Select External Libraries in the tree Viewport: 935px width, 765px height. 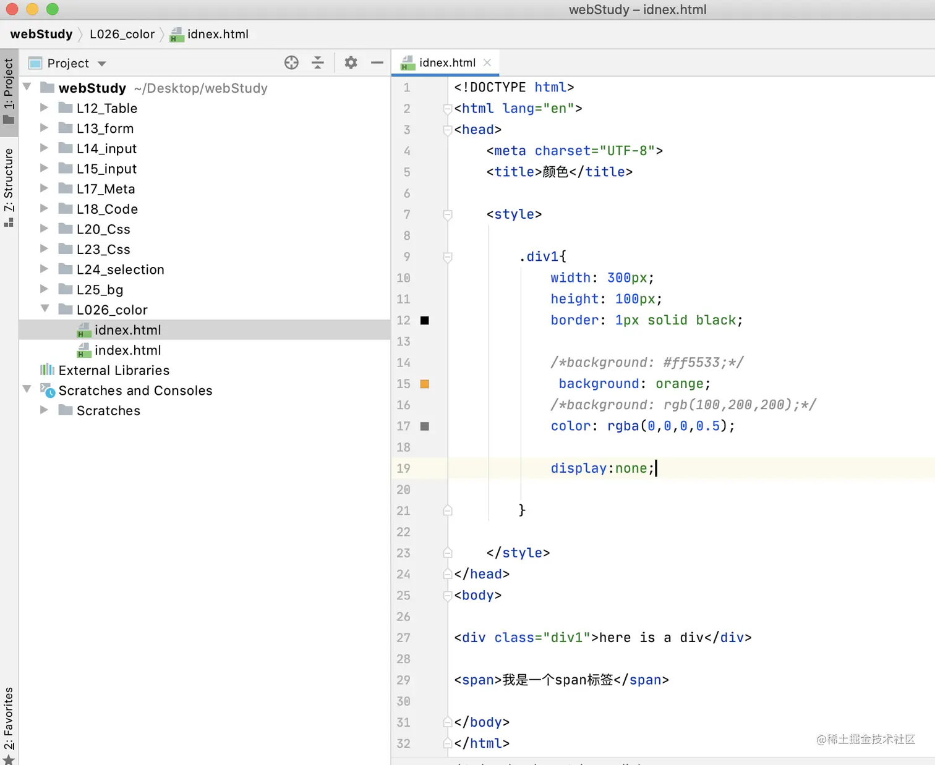(114, 371)
